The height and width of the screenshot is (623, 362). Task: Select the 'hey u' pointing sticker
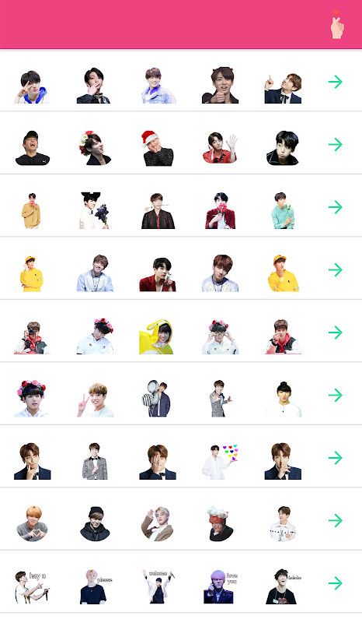[x=32, y=587]
